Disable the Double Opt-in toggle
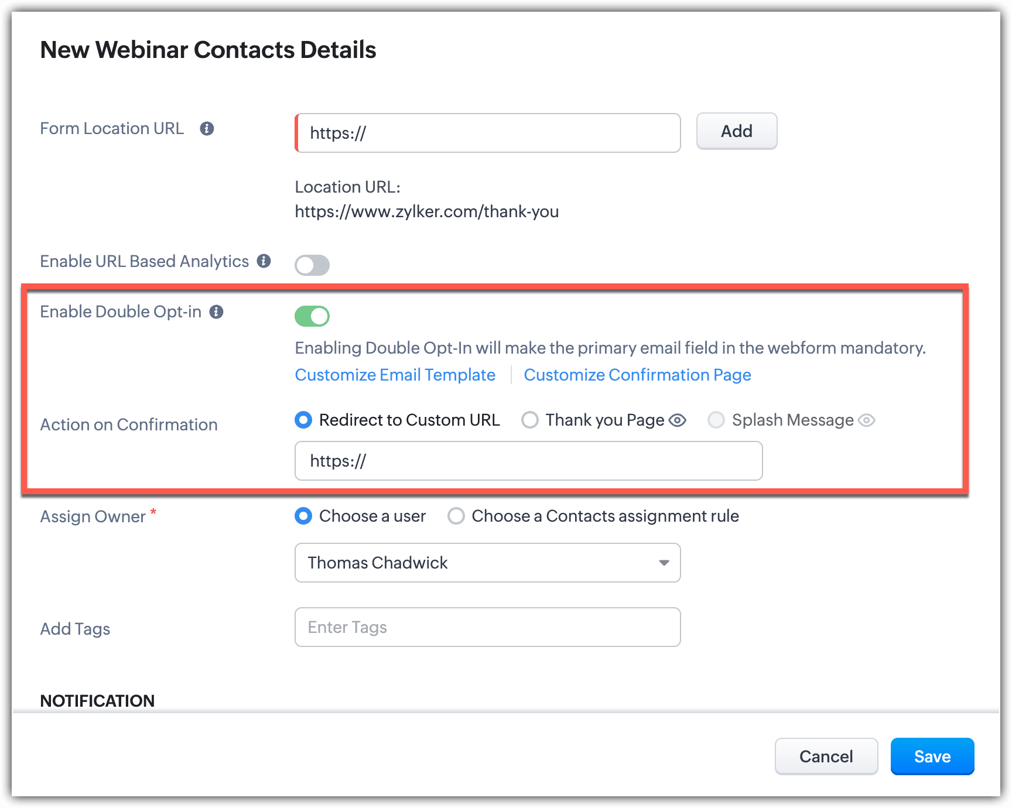The width and height of the screenshot is (1012, 808). 312,316
